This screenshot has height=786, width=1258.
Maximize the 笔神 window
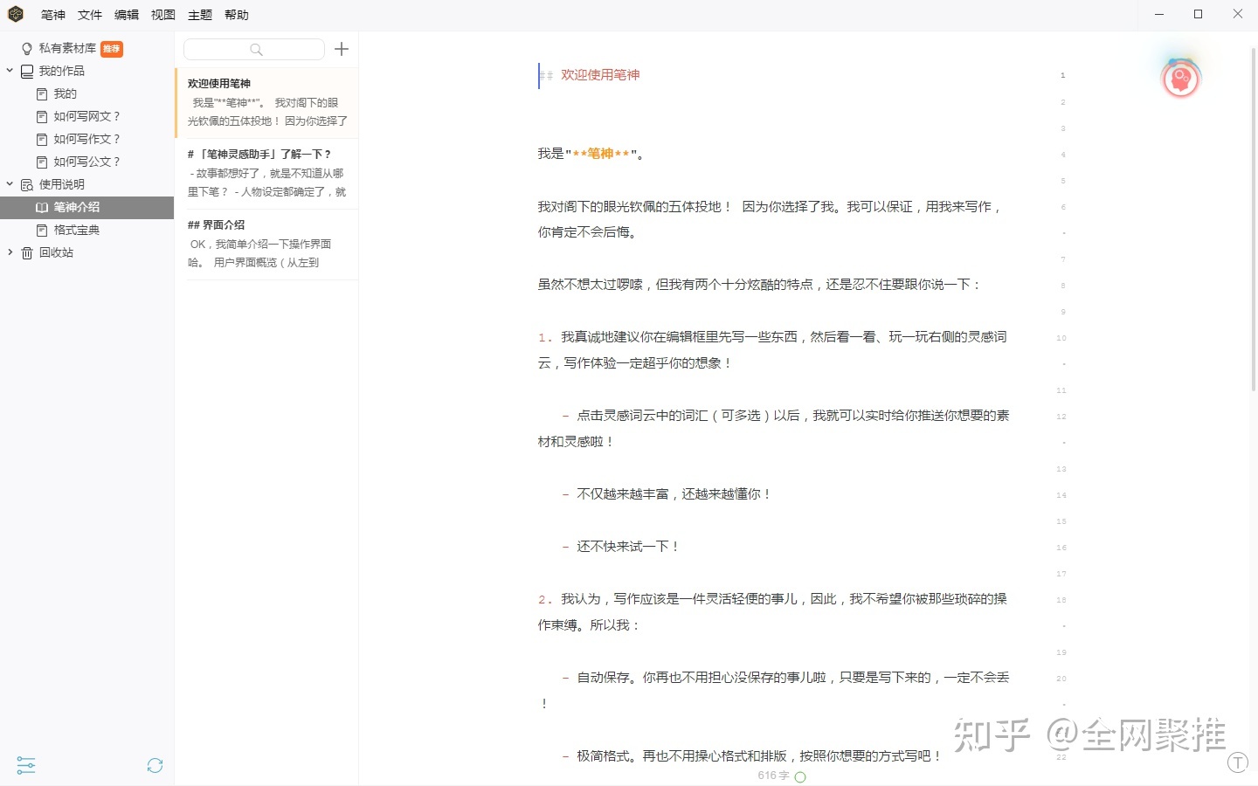(x=1199, y=14)
